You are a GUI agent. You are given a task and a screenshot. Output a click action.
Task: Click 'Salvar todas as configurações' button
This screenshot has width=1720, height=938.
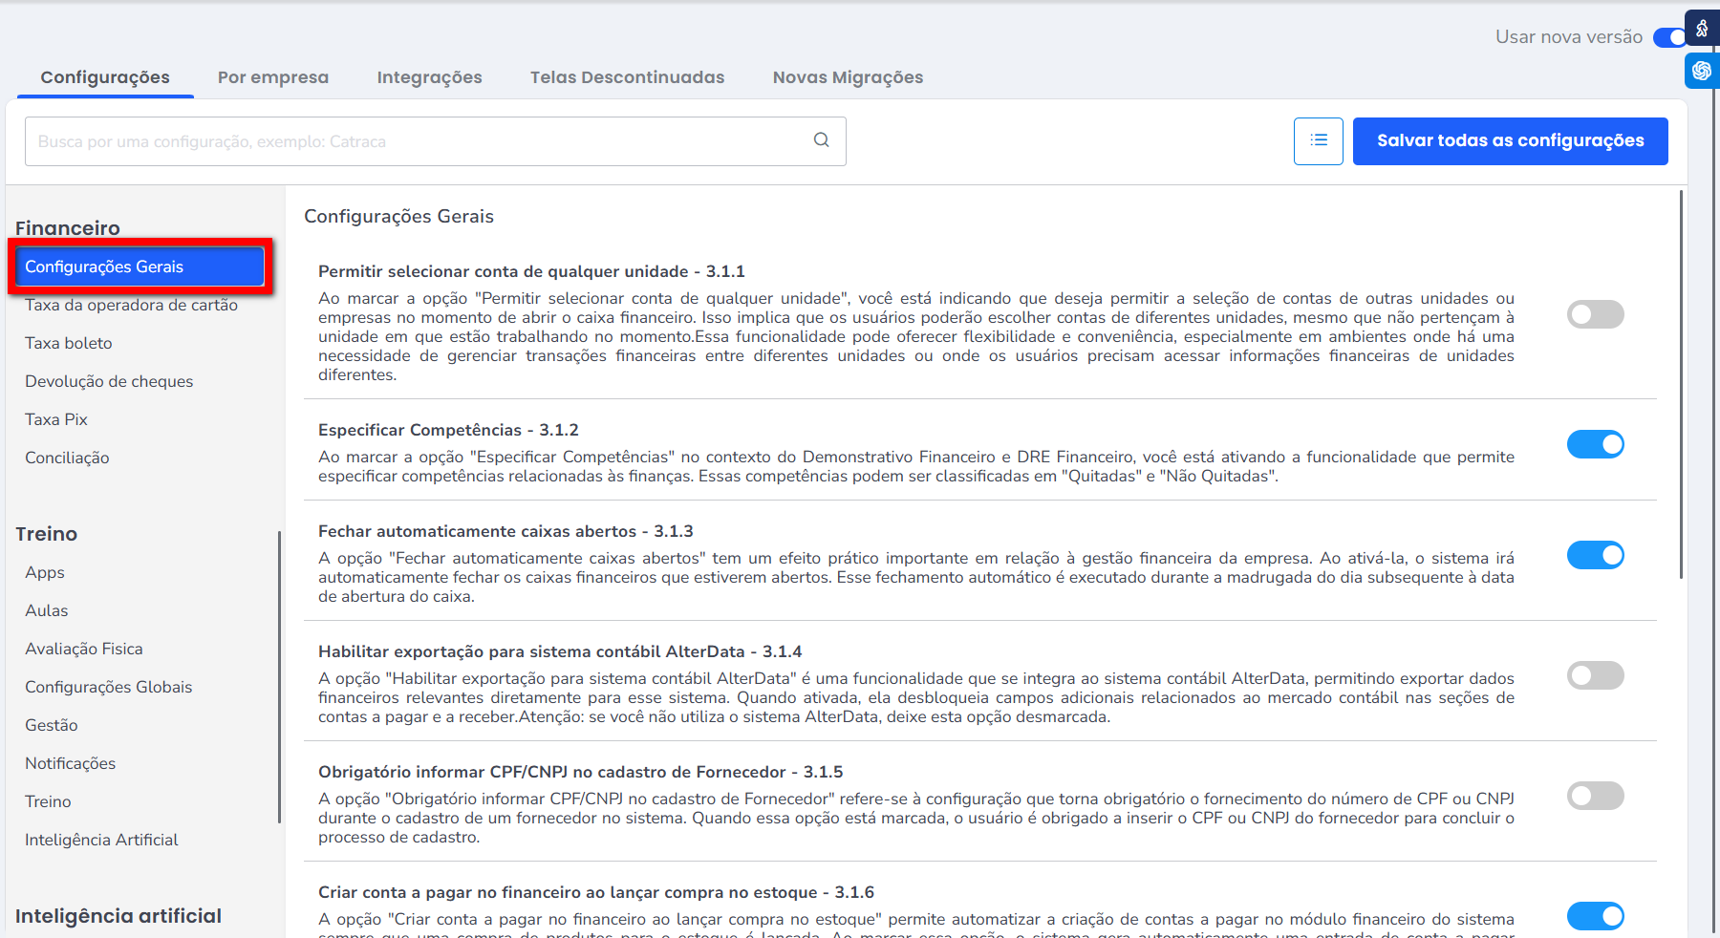1510,141
